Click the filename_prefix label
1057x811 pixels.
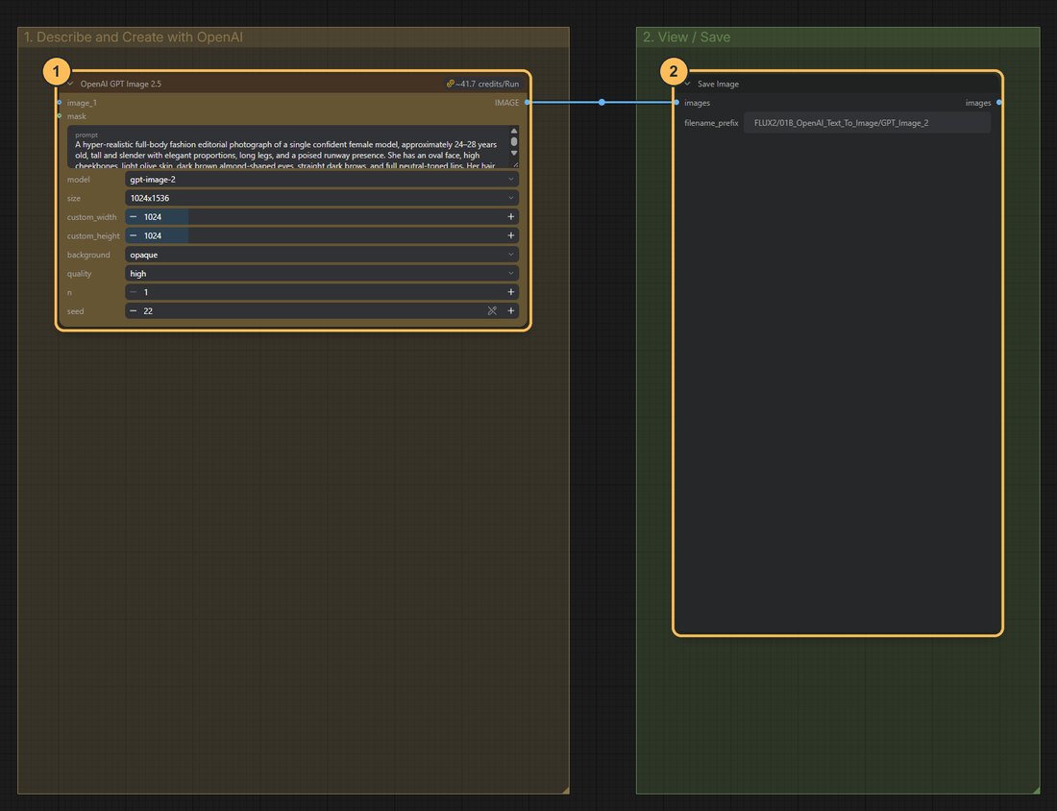[711, 123]
